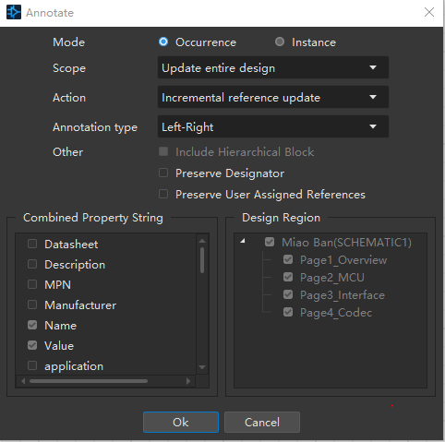445x442 pixels.
Task: Uncheck the Value property
Action: pos(32,345)
